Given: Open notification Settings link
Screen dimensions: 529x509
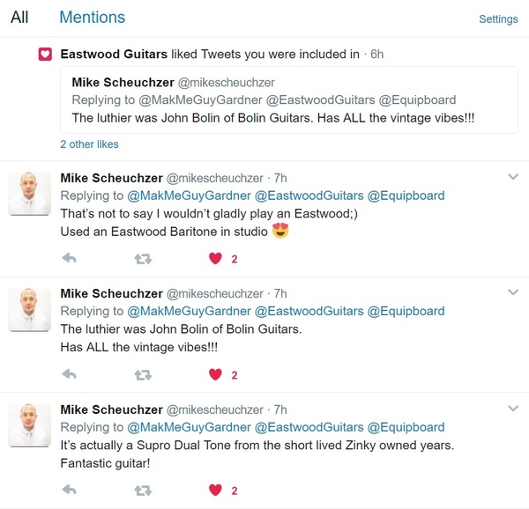Looking at the screenshot, I should point(498,19).
